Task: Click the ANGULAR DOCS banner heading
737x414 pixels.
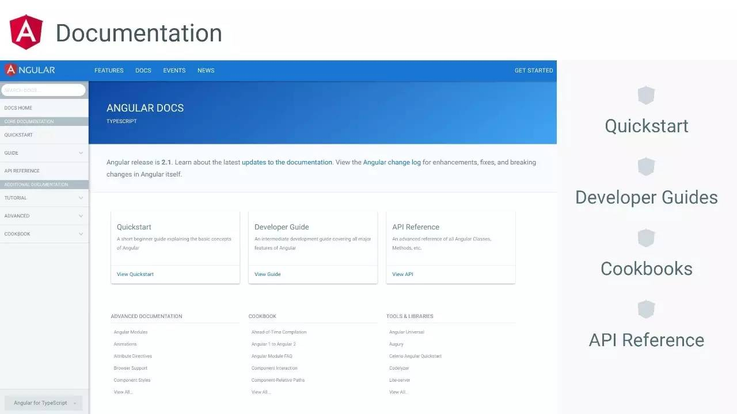Action: click(145, 108)
